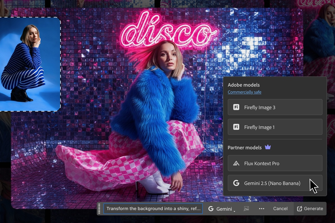
Task: Open the three-dot more options menu
Action: [x=262, y=209]
